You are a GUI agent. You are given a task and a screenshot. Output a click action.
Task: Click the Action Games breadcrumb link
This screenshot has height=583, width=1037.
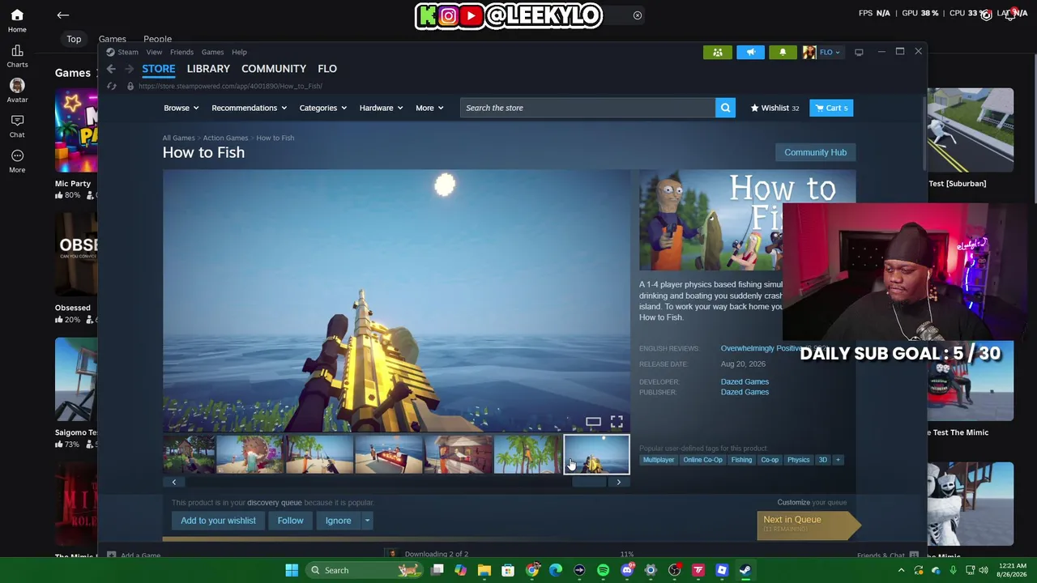pyautogui.click(x=225, y=138)
